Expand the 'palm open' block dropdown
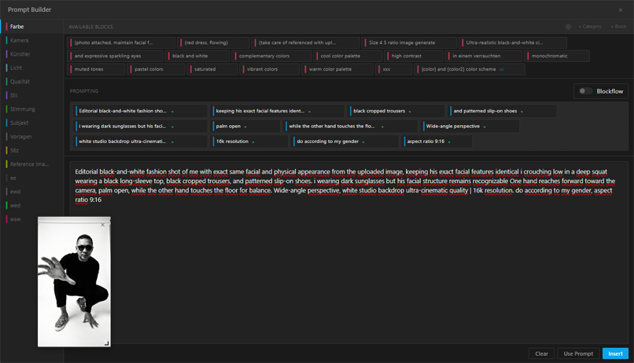The height and width of the screenshot is (363, 634). coord(245,126)
